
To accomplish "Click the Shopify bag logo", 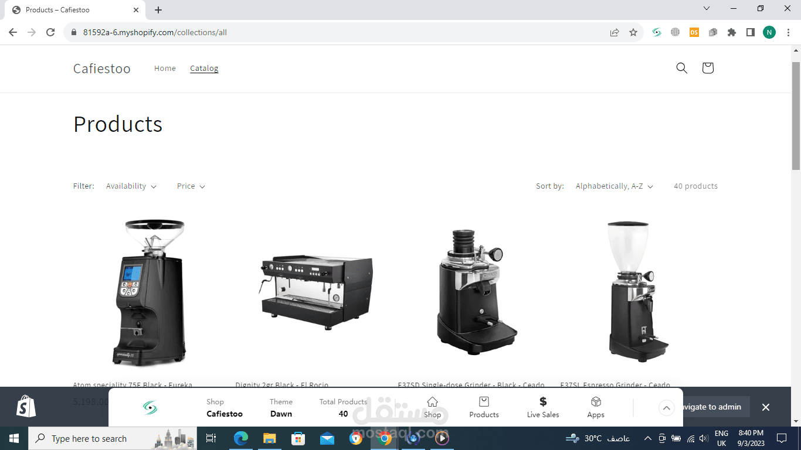I will (26, 406).
